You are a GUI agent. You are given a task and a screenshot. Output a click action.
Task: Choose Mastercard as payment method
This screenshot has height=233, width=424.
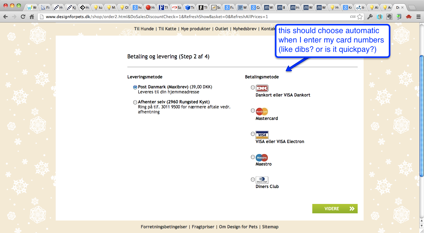pos(253,111)
